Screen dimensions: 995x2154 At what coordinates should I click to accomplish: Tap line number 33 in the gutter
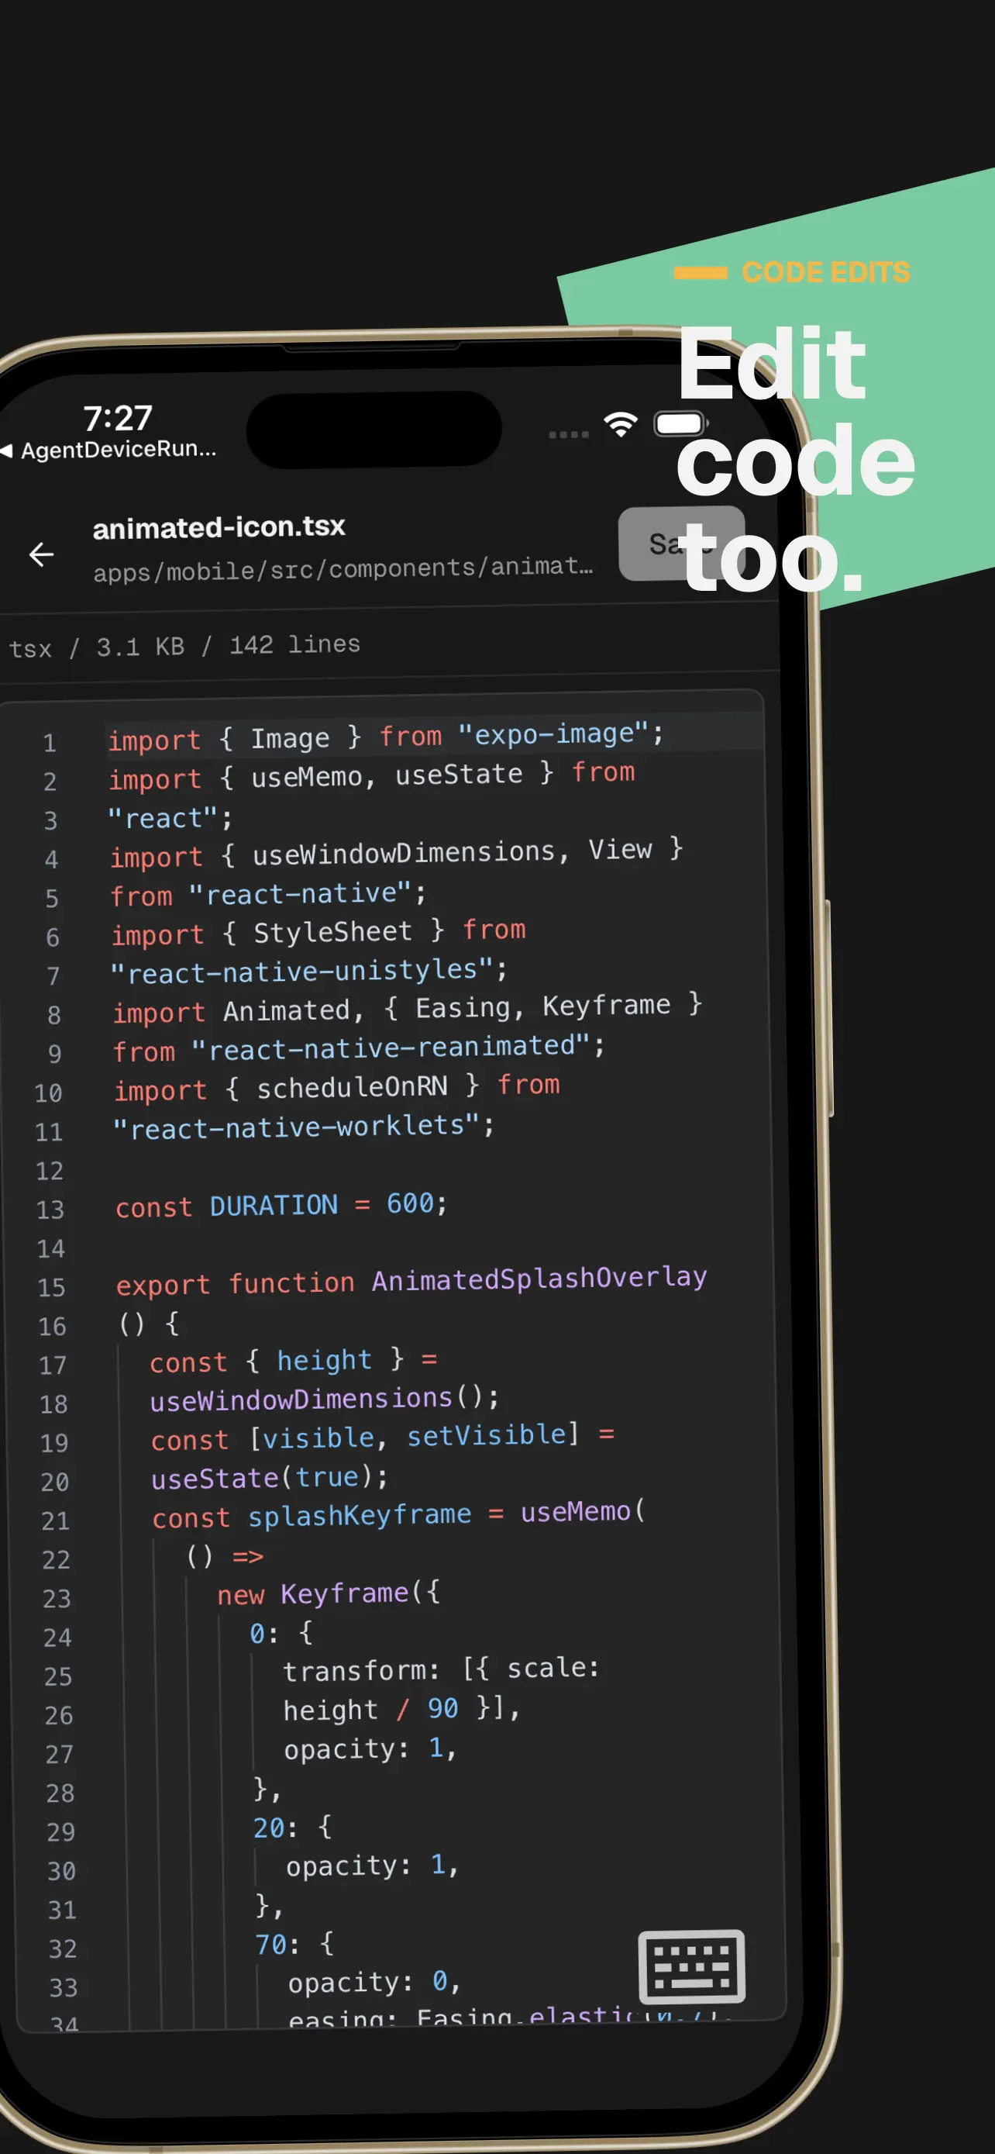tap(63, 1987)
